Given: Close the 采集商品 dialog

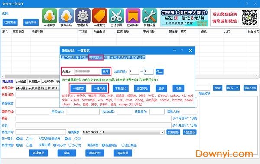Looking at the screenshot, I should pyautogui.click(x=190, y=50).
